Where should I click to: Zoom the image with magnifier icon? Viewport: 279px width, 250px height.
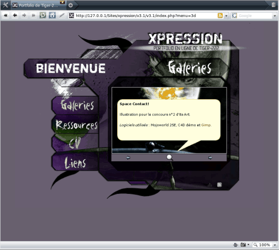[170, 157]
